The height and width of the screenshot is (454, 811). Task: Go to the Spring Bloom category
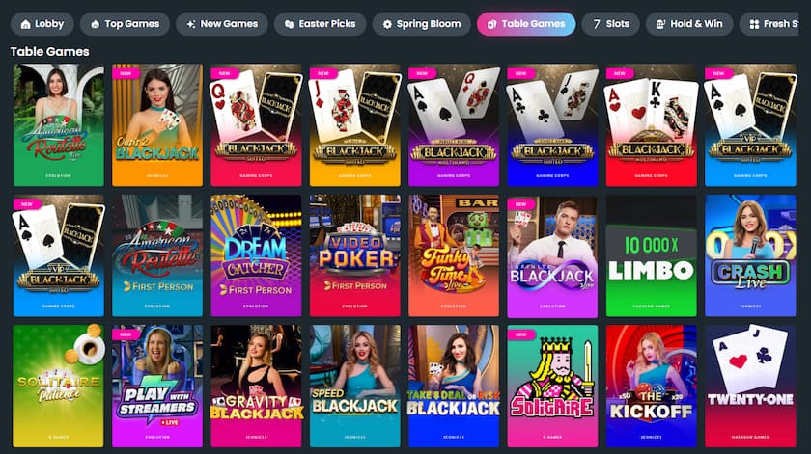(x=422, y=24)
